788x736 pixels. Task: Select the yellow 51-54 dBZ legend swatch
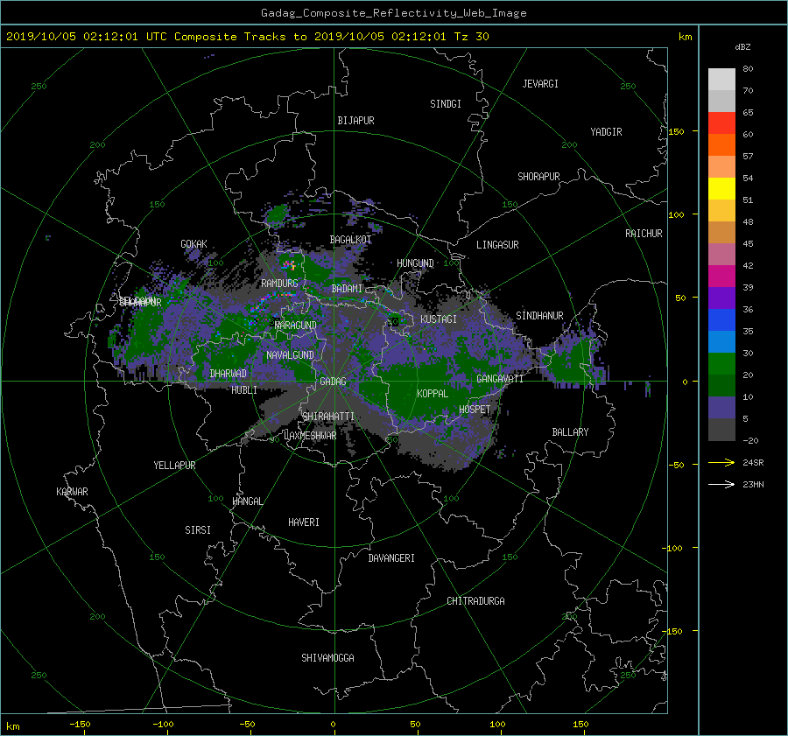point(721,189)
